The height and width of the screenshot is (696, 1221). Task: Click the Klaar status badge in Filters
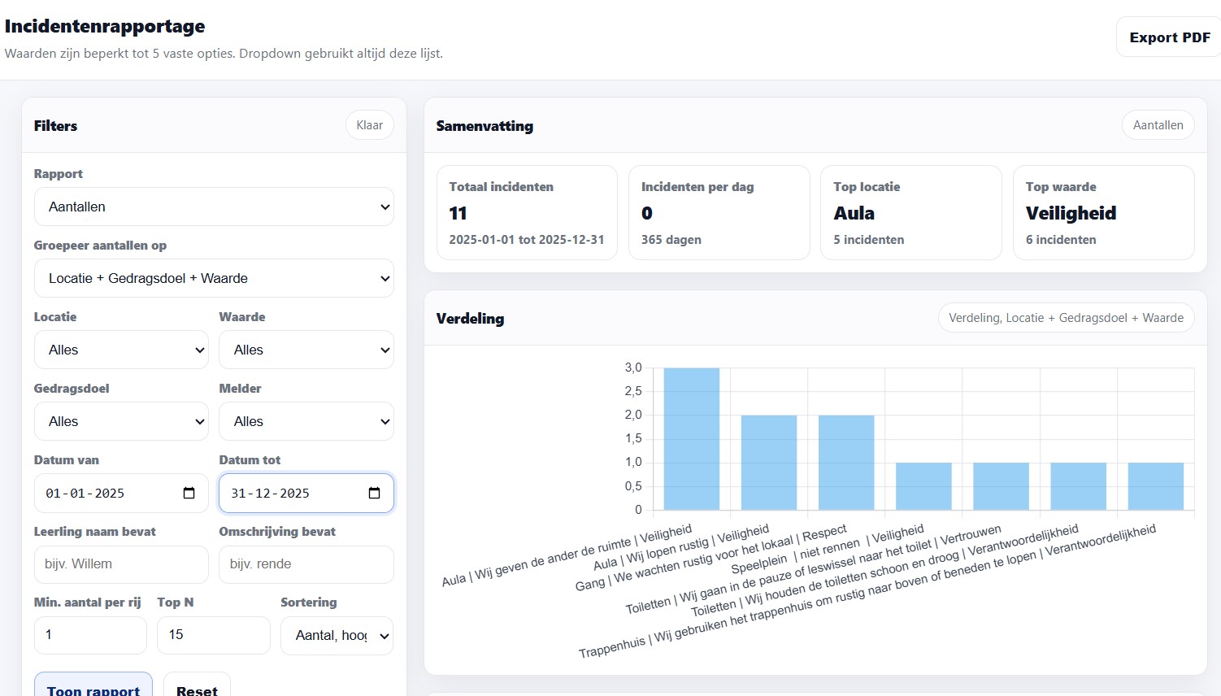pyautogui.click(x=369, y=125)
